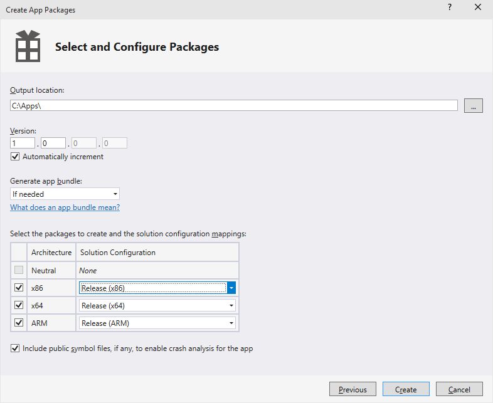Viewport: 493px width, 403px height.
Task: Click the Create button
Action: tap(406, 389)
